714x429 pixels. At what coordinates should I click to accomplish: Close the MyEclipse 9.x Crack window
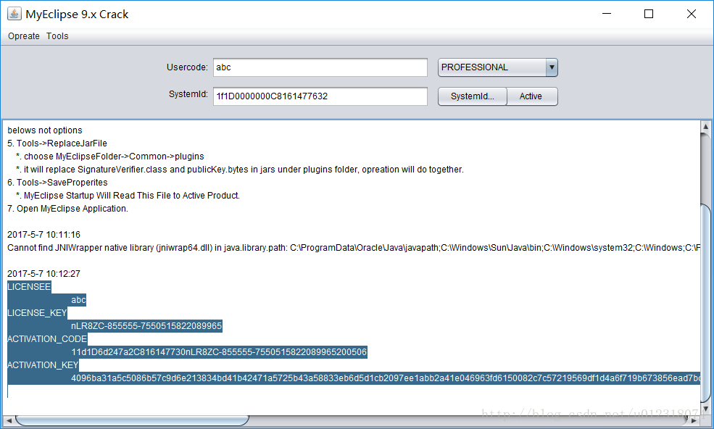[x=692, y=14]
